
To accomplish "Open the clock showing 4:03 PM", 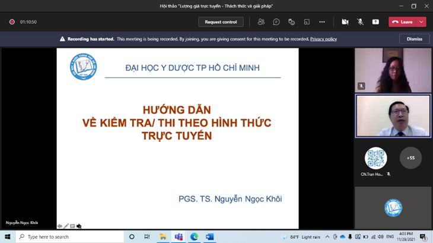I will coord(406,236).
